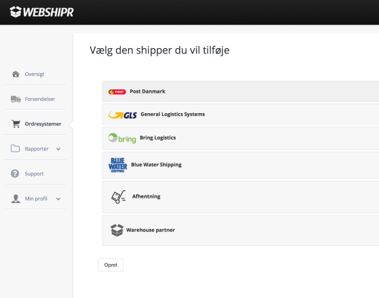Click the Post Danmark red logo

pyautogui.click(x=117, y=91)
